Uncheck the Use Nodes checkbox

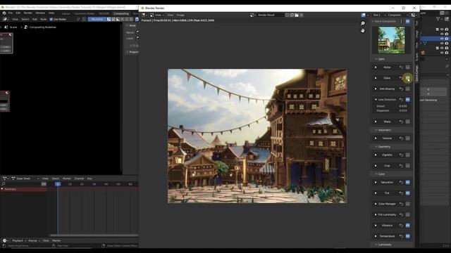point(51,19)
